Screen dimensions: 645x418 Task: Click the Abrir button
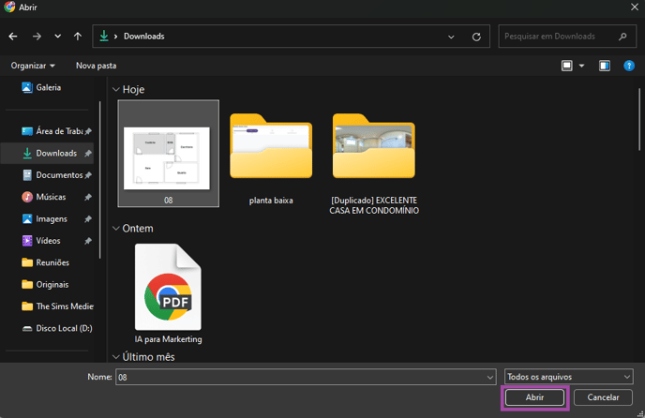(534, 397)
